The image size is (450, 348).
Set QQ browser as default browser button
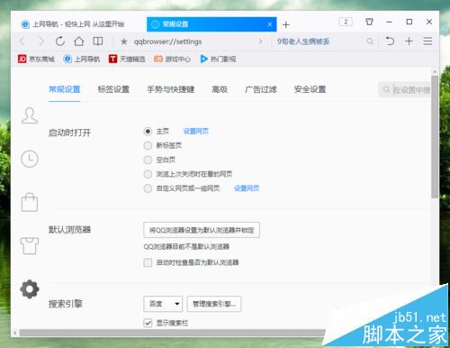[x=202, y=230]
